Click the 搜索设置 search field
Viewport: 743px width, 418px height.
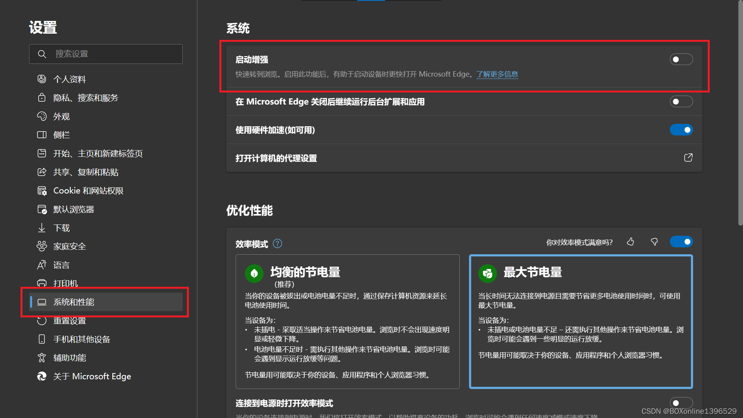pyautogui.click(x=106, y=54)
